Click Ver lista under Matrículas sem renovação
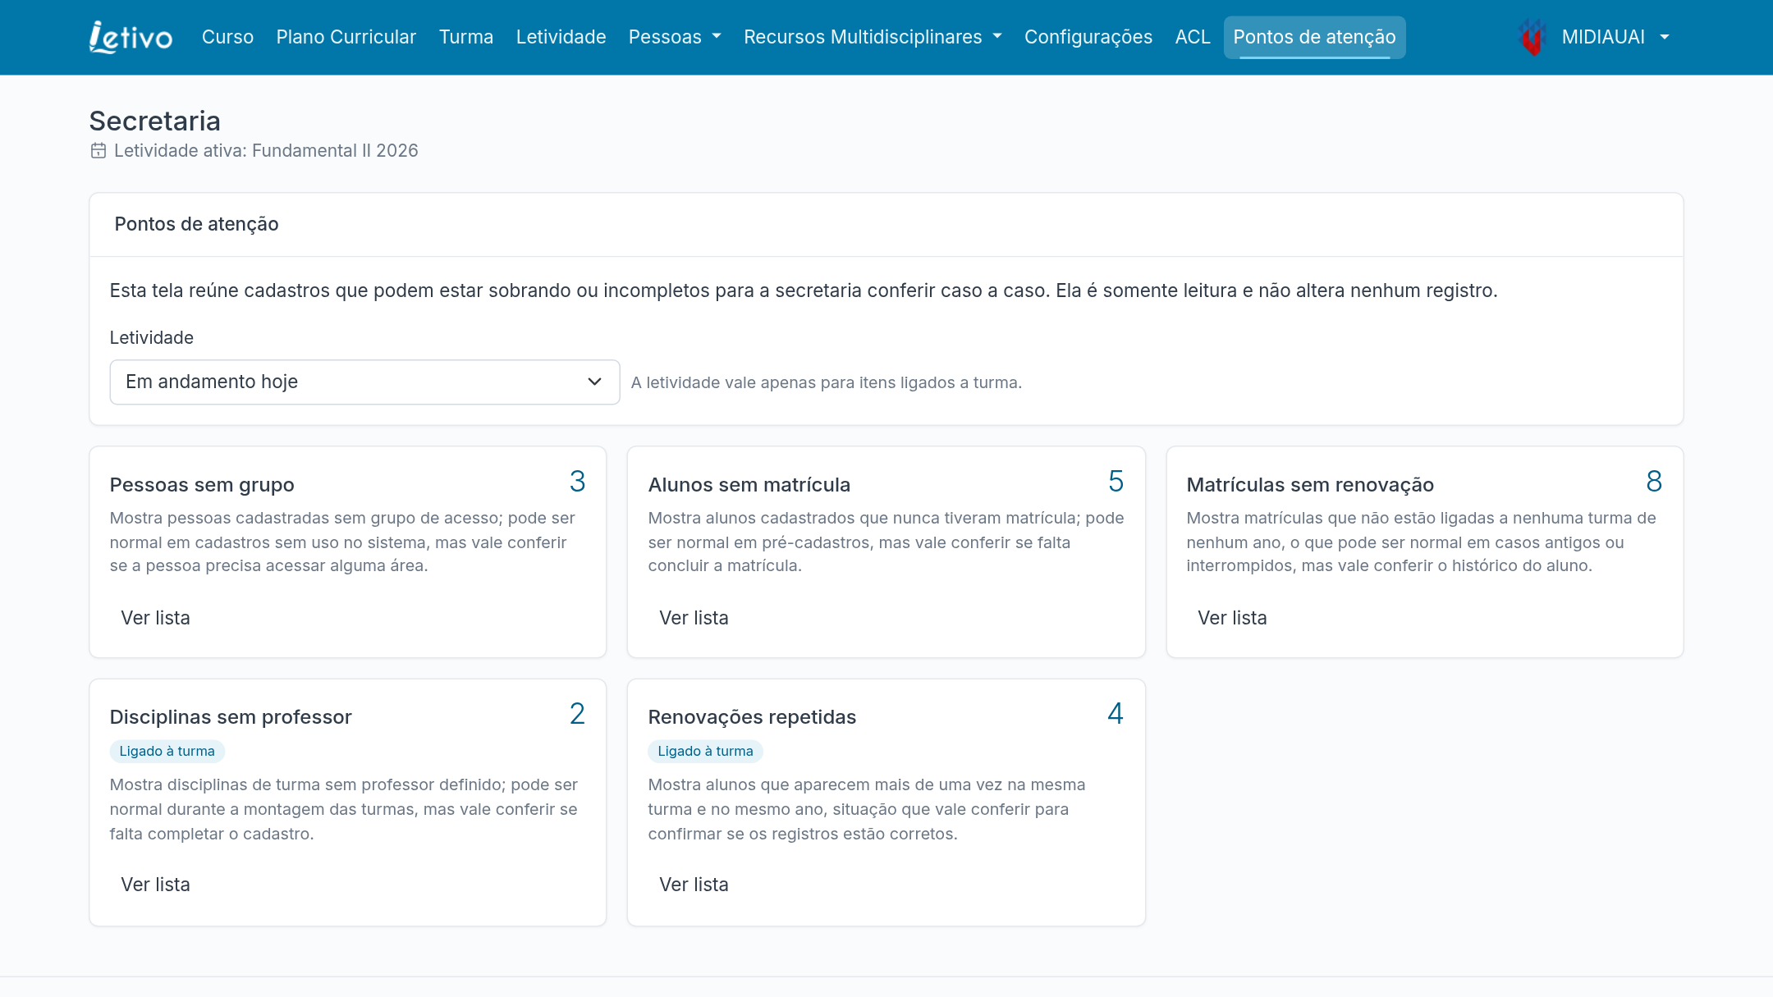The width and height of the screenshot is (1773, 997). [x=1232, y=619]
